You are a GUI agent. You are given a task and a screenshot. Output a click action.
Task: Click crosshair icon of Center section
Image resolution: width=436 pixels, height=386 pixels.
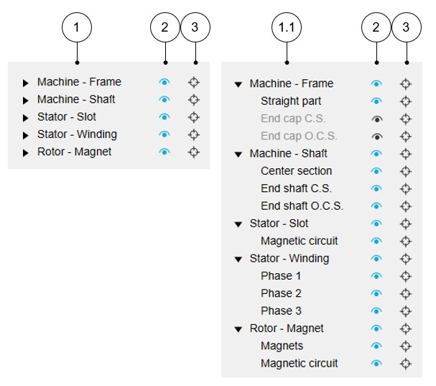[406, 171]
